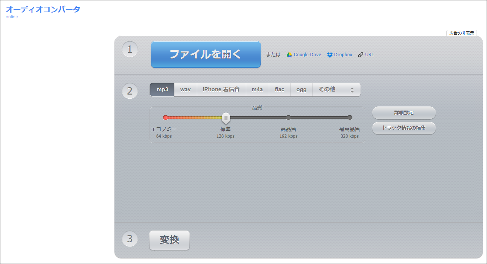Click the エコノミー quality label

pos(164,129)
